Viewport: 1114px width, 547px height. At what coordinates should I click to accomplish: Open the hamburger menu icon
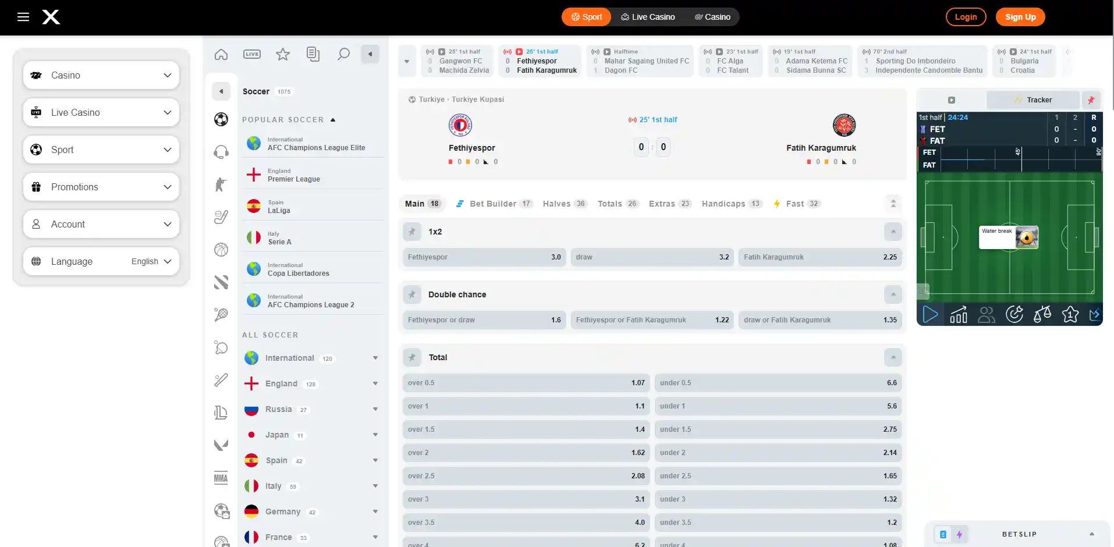click(23, 17)
